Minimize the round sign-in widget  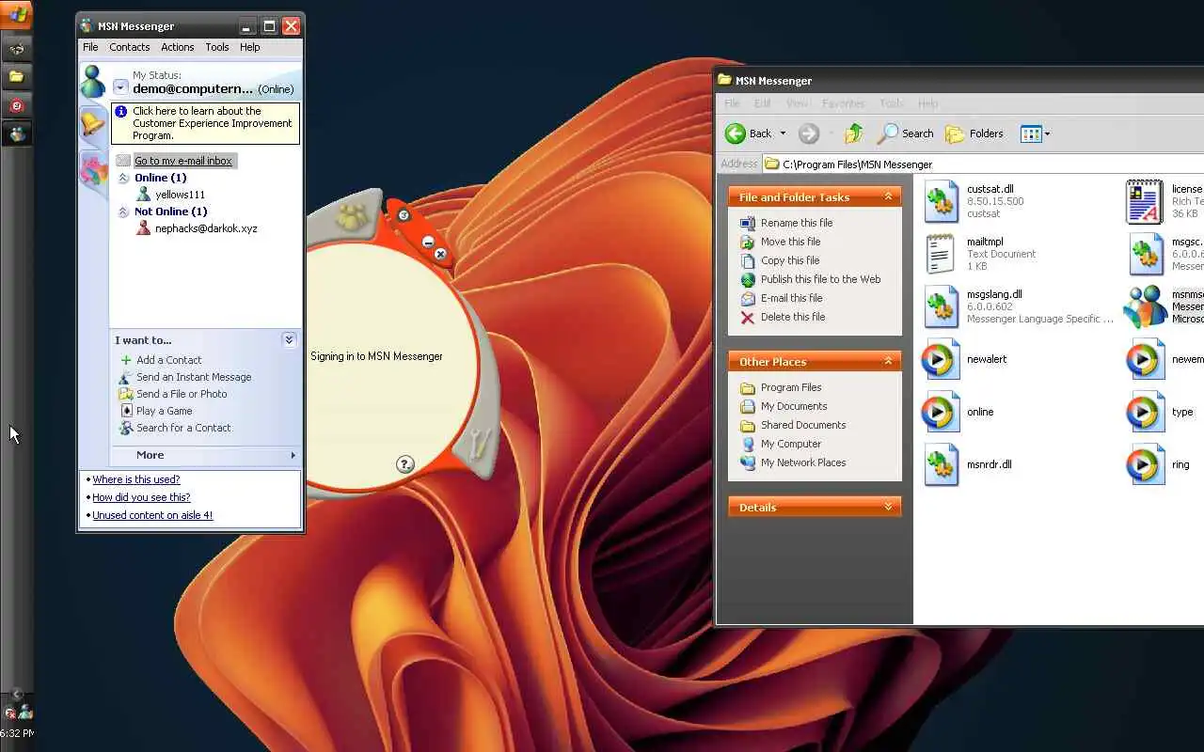point(428,242)
